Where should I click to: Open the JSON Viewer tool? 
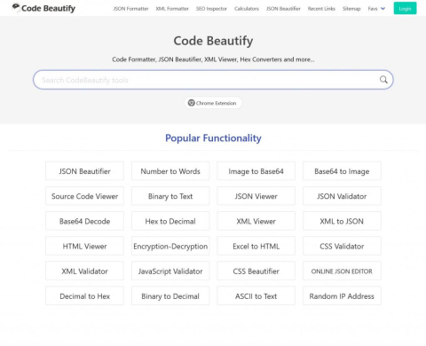(256, 196)
